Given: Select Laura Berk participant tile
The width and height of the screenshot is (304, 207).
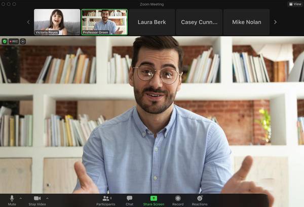Looking at the screenshot, I should pos(151,22).
